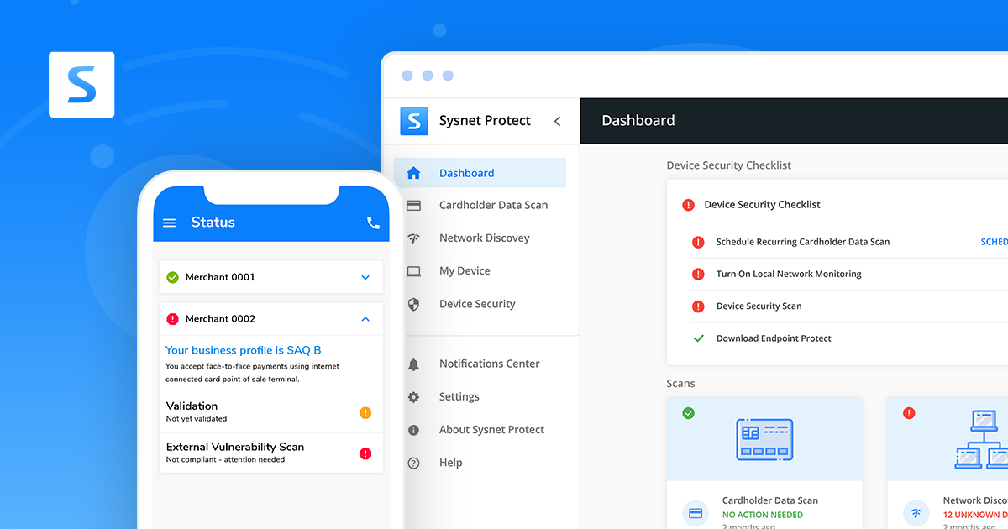Open the SCHEDULE link for Recurring Cardholder Data Scan
The image size is (1008, 529).
coord(995,242)
